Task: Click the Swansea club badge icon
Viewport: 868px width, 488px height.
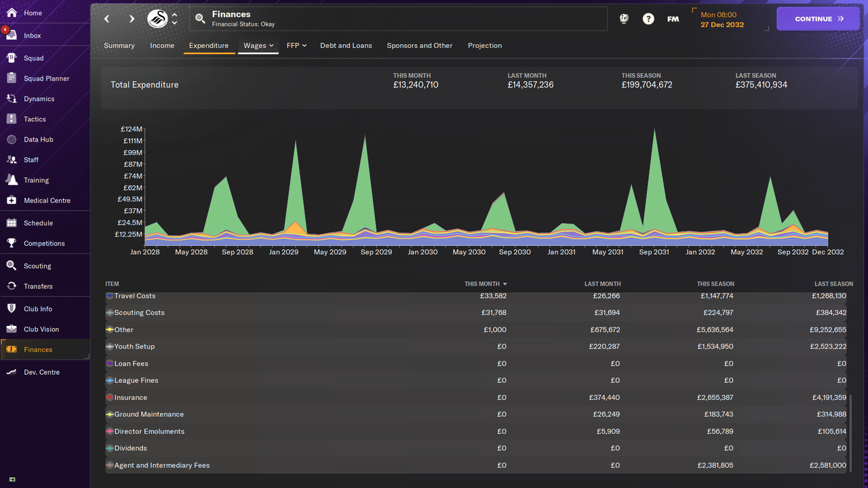Action: pyautogui.click(x=157, y=19)
